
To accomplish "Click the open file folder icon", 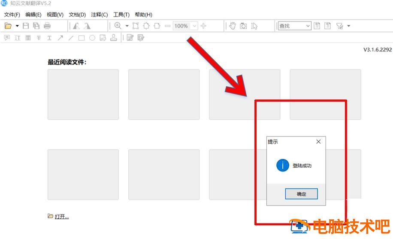I will 8,26.
